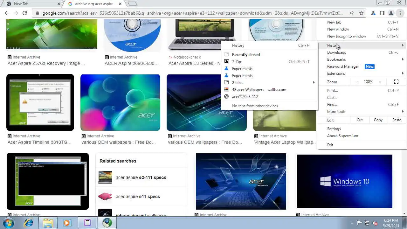Open Acer Aspire Z5763 Recovery Image result
Viewport: 407px width, 229px height.
[x=46, y=63]
